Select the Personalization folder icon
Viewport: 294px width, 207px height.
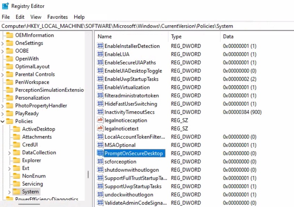(x=10, y=98)
